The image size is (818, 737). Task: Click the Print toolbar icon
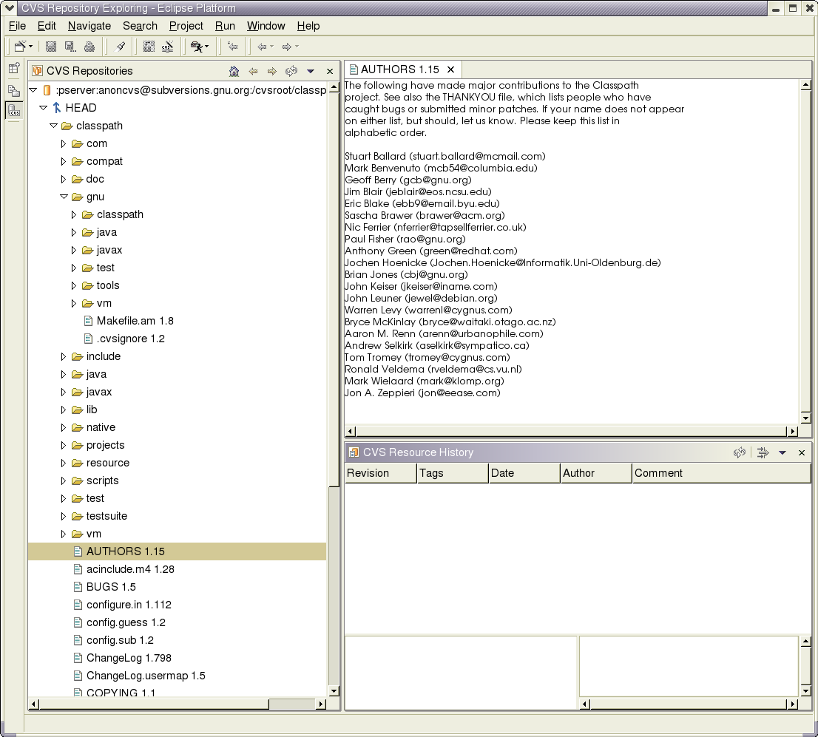(x=89, y=47)
